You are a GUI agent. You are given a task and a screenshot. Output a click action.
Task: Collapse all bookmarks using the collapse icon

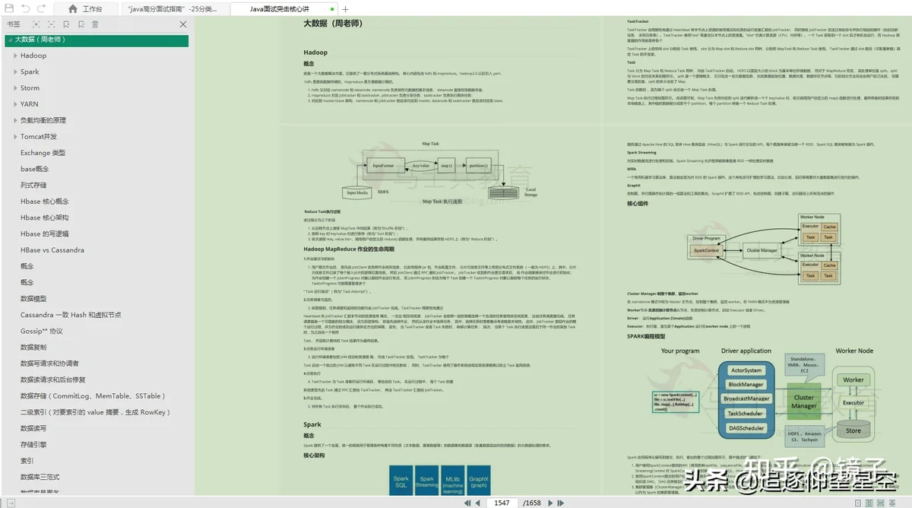[50, 24]
